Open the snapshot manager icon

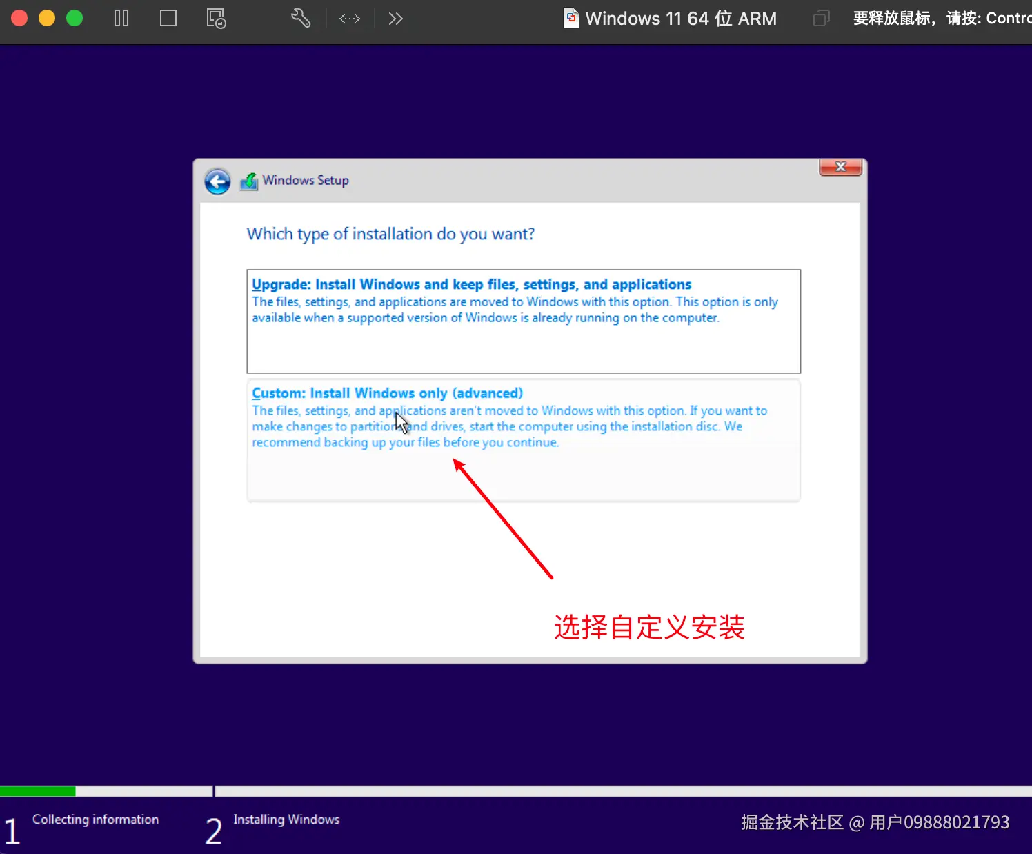pyautogui.click(x=216, y=18)
